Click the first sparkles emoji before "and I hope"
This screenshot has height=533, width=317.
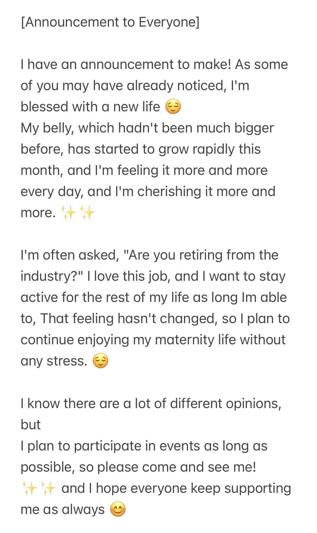click(x=29, y=488)
